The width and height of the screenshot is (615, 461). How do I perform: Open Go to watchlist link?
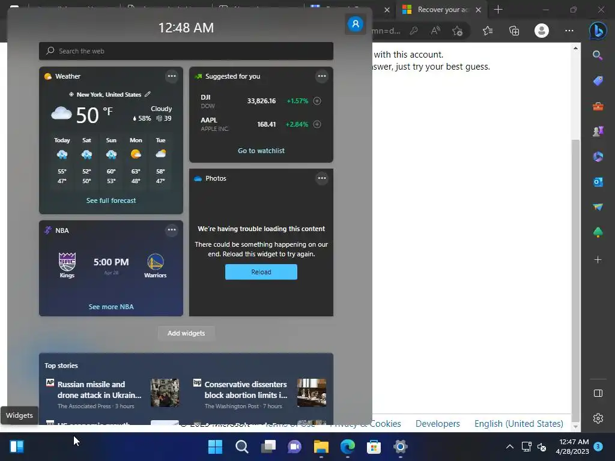tap(261, 151)
